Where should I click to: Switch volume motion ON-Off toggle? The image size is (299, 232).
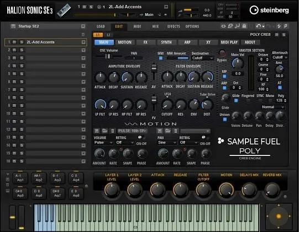[x=141, y=137]
